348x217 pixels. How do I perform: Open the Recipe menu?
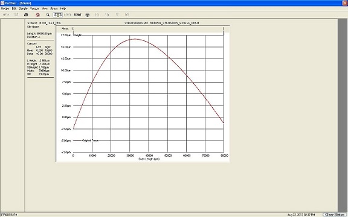click(5, 8)
